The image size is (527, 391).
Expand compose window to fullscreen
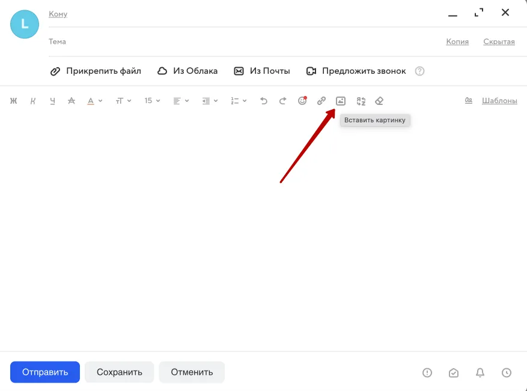tap(479, 13)
